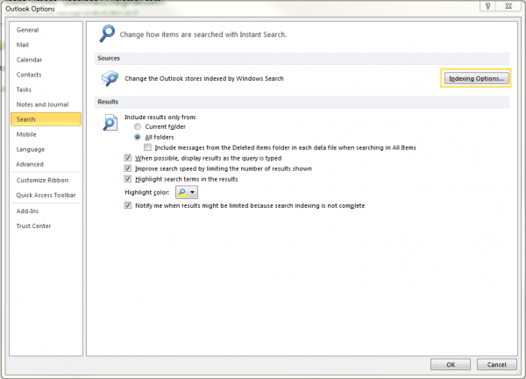Select the Current folder radio button

click(x=138, y=126)
